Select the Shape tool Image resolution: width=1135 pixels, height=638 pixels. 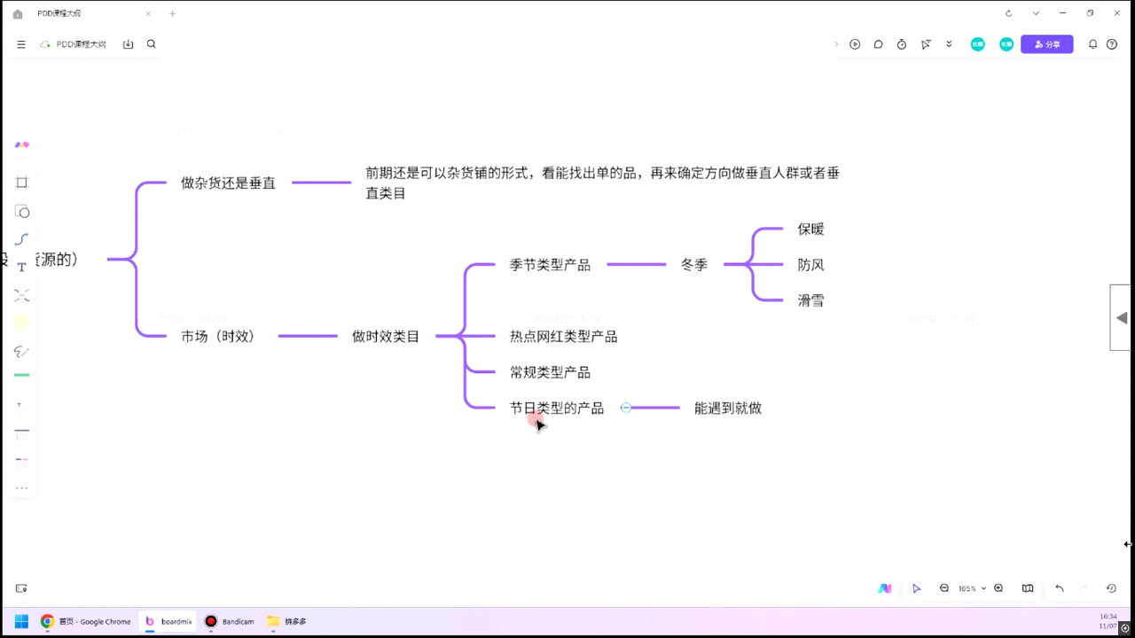pyautogui.click(x=22, y=212)
